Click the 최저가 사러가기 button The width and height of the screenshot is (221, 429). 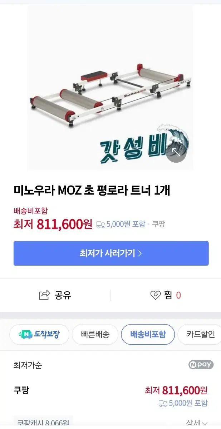pos(111,253)
